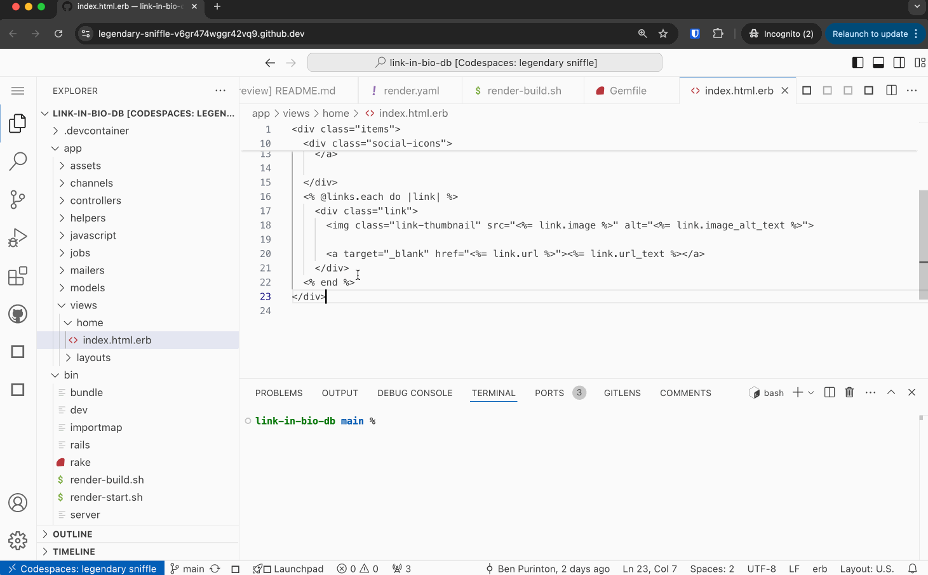Click the command center search field
Screen dimensions: 928x575
coord(485,63)
